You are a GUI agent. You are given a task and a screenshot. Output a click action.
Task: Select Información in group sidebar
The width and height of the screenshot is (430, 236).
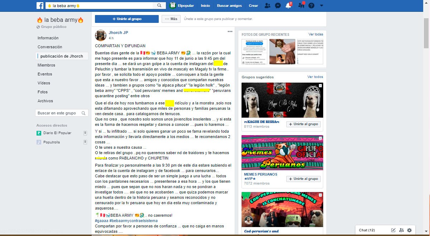48,38
